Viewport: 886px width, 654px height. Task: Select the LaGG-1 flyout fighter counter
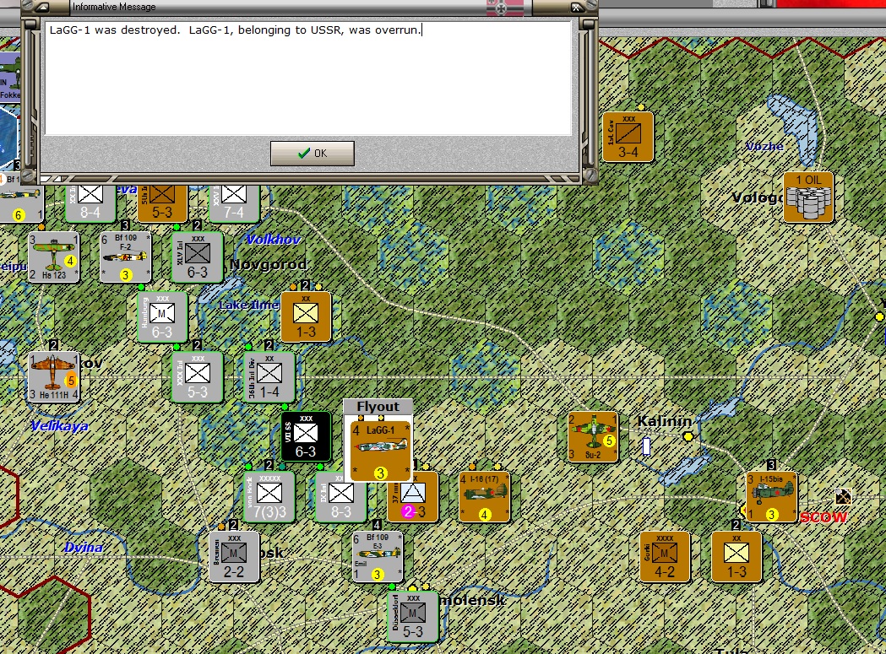point(380,451)
